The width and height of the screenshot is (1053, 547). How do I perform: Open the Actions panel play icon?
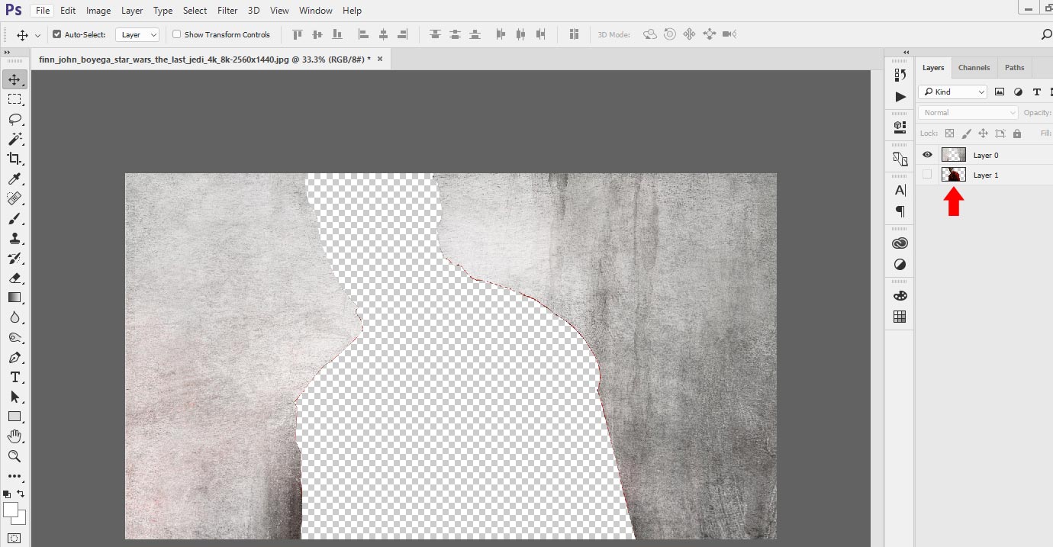[x=900, y=97]
